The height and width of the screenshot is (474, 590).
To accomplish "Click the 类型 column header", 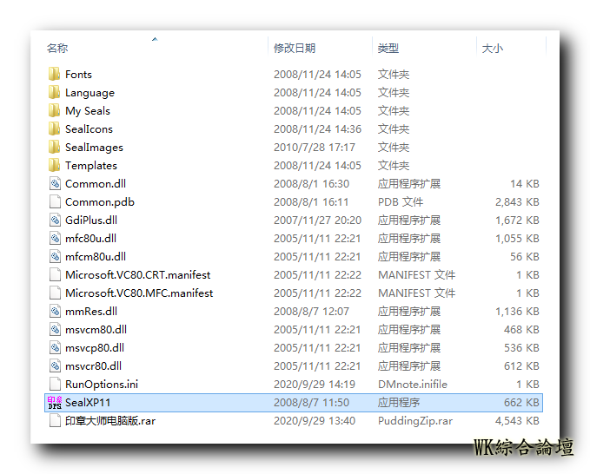I will [x=388, y=49].
